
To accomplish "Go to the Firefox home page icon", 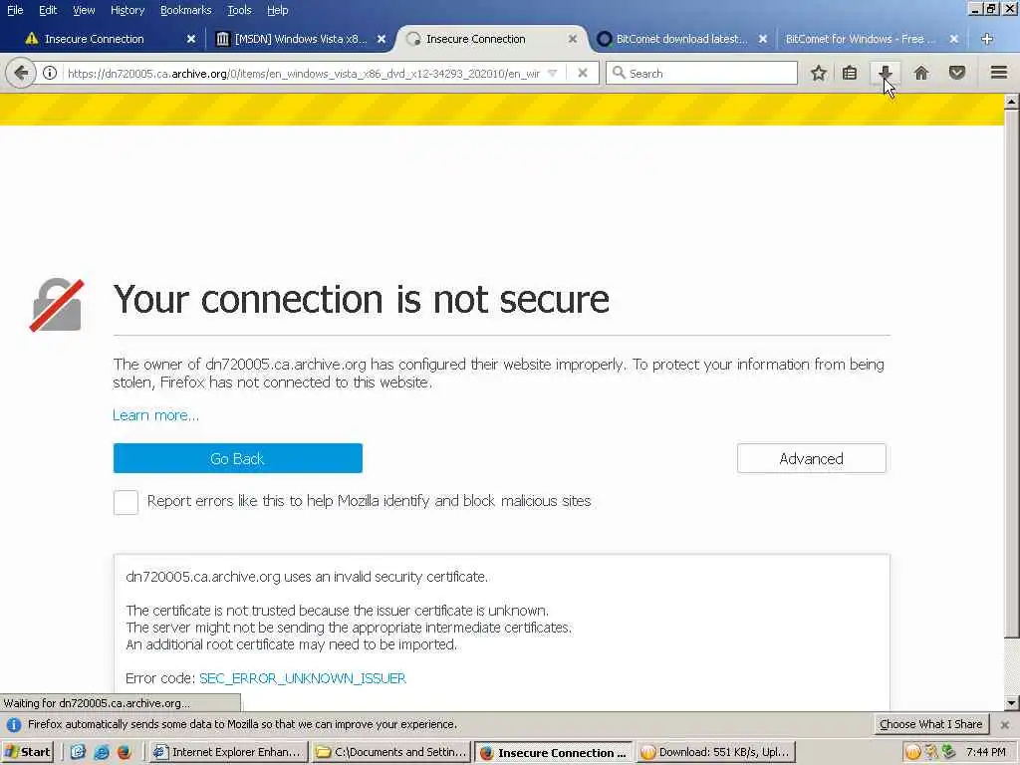I will coord(921,73).
